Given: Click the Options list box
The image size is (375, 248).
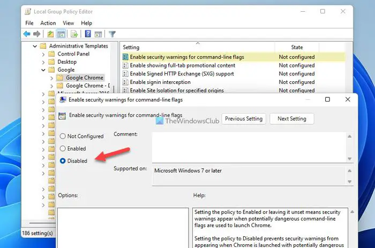Looking at the screenshot, I should pyautogui.click(x=123, y=228).
